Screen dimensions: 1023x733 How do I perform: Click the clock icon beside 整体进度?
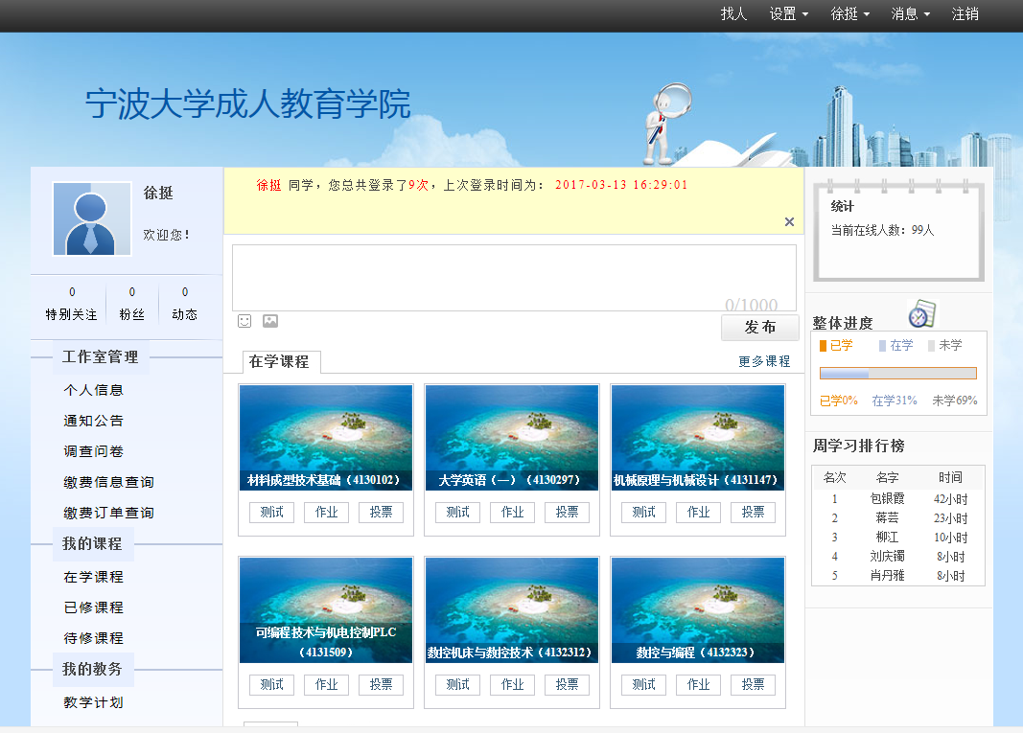pyautogui.click(x=921, y=313)
